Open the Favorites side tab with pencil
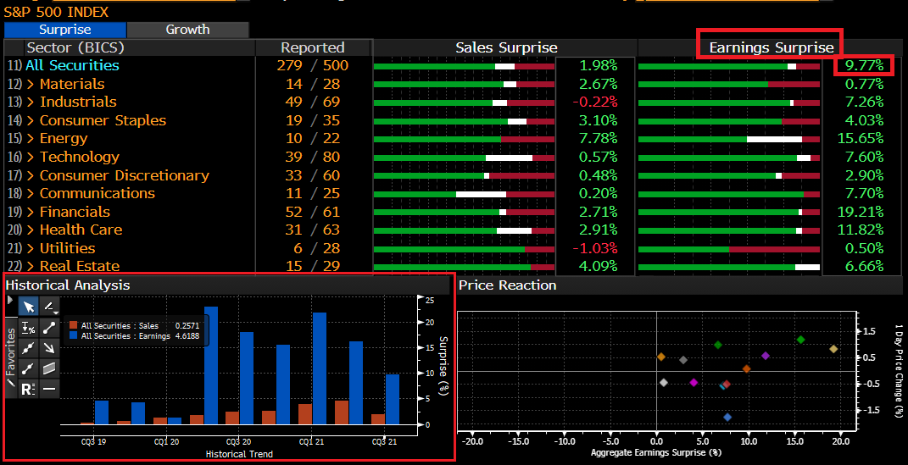Image resolution: width=908 pixels, height=465 pixels. click(x=10, y=357)
